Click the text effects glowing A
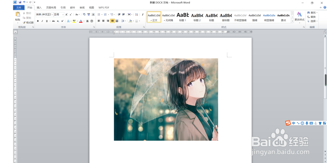The image size is (327, 163). pos(68,21)
